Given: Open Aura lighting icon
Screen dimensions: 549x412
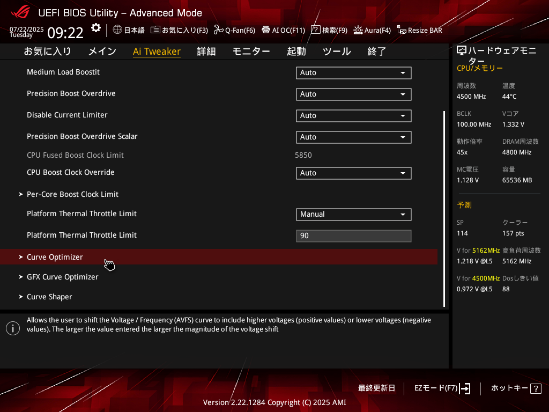Looking at the screenshot, I should click(x=358, y=30).
